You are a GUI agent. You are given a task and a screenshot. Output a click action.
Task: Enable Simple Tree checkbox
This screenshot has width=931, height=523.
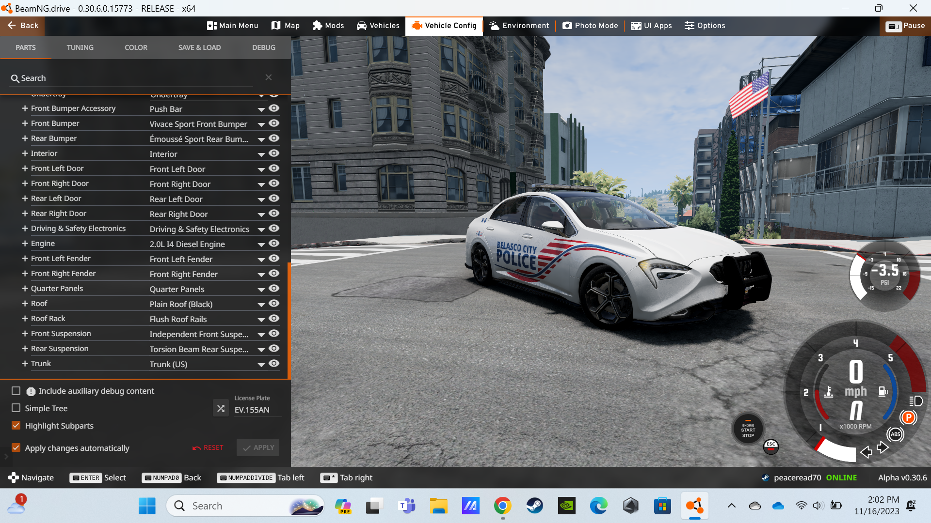(x=16, y=408)
